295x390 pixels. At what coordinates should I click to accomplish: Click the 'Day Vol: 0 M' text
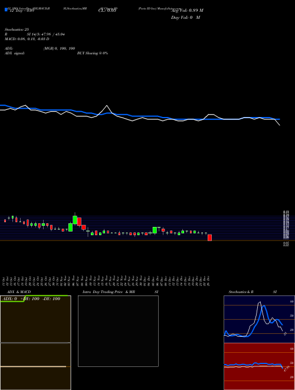pos(185,18)
